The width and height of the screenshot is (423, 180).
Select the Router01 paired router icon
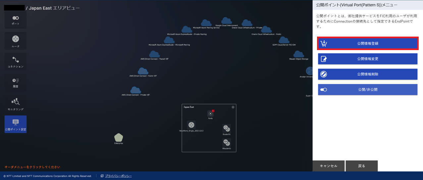(227, 128)
